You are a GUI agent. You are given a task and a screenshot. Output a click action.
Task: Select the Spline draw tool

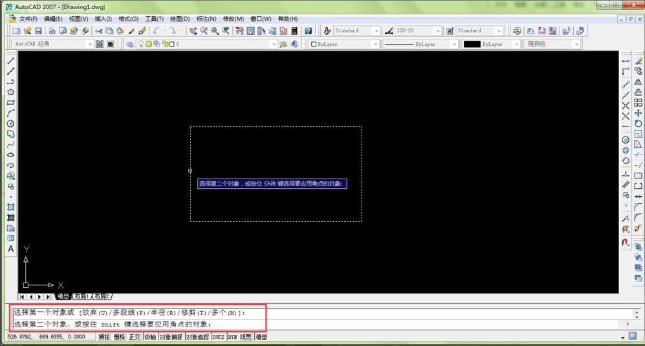point(11,144)
